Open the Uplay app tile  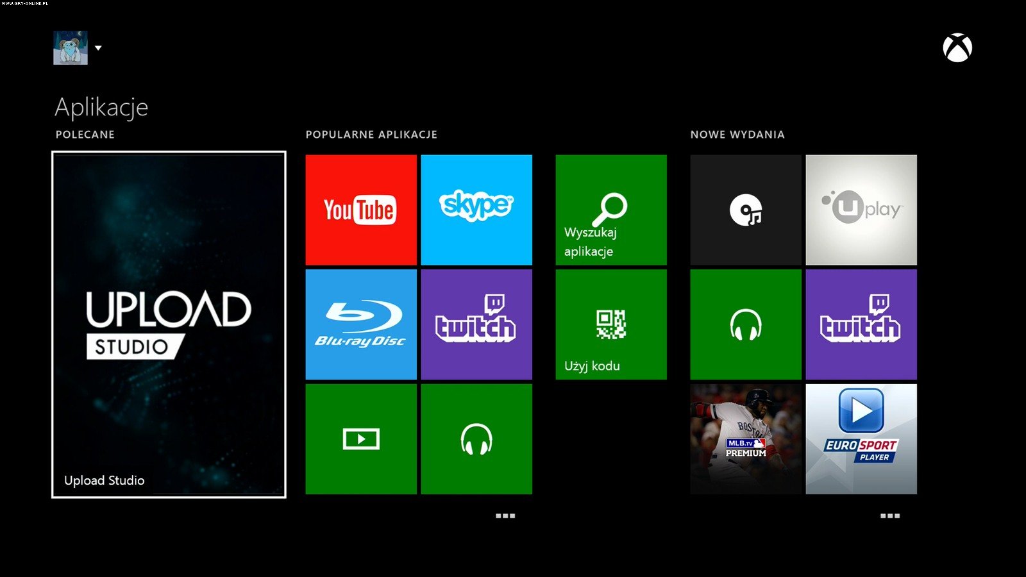click(861, 210)
